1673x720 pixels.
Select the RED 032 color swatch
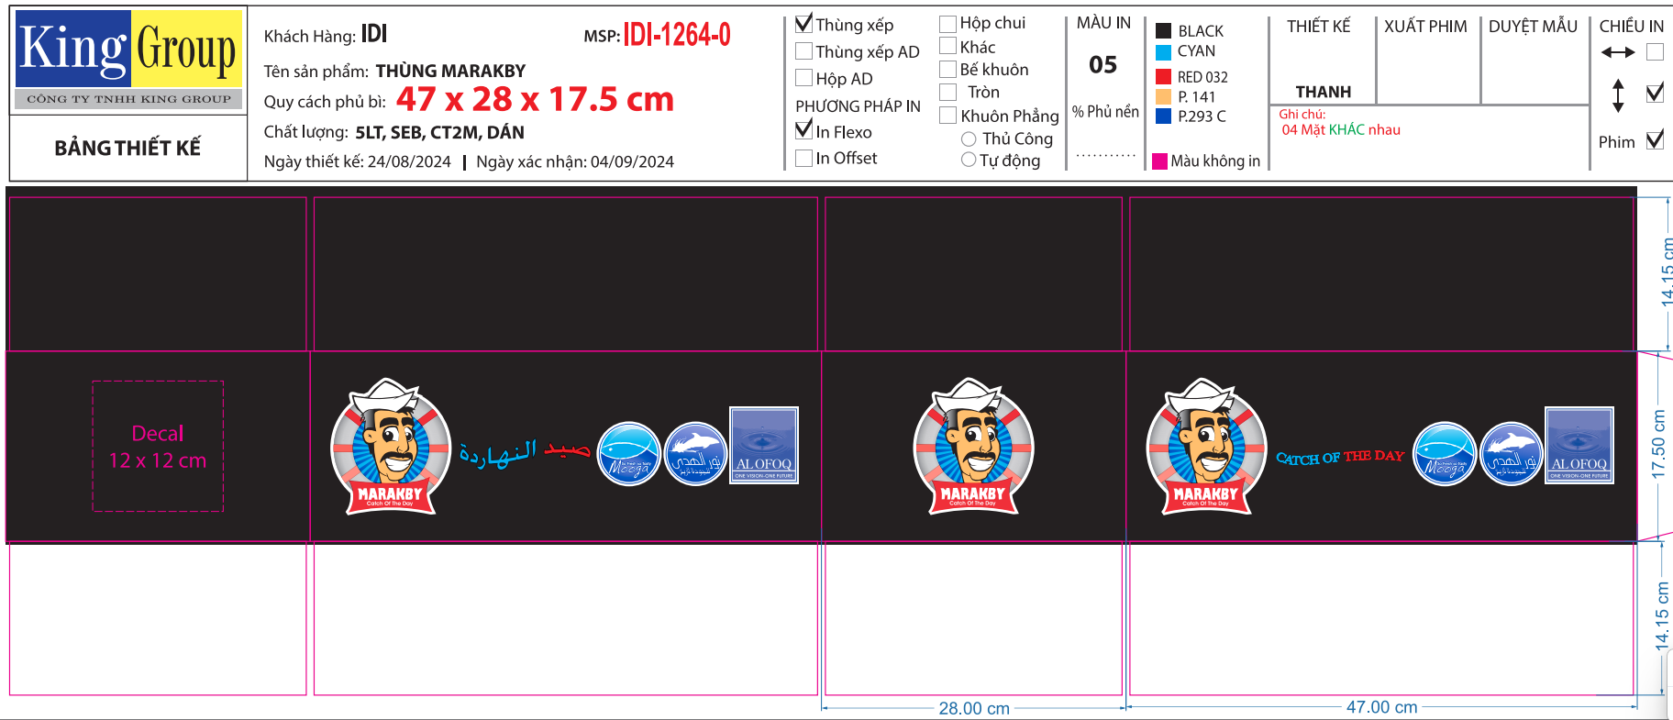click(1163, 77)
